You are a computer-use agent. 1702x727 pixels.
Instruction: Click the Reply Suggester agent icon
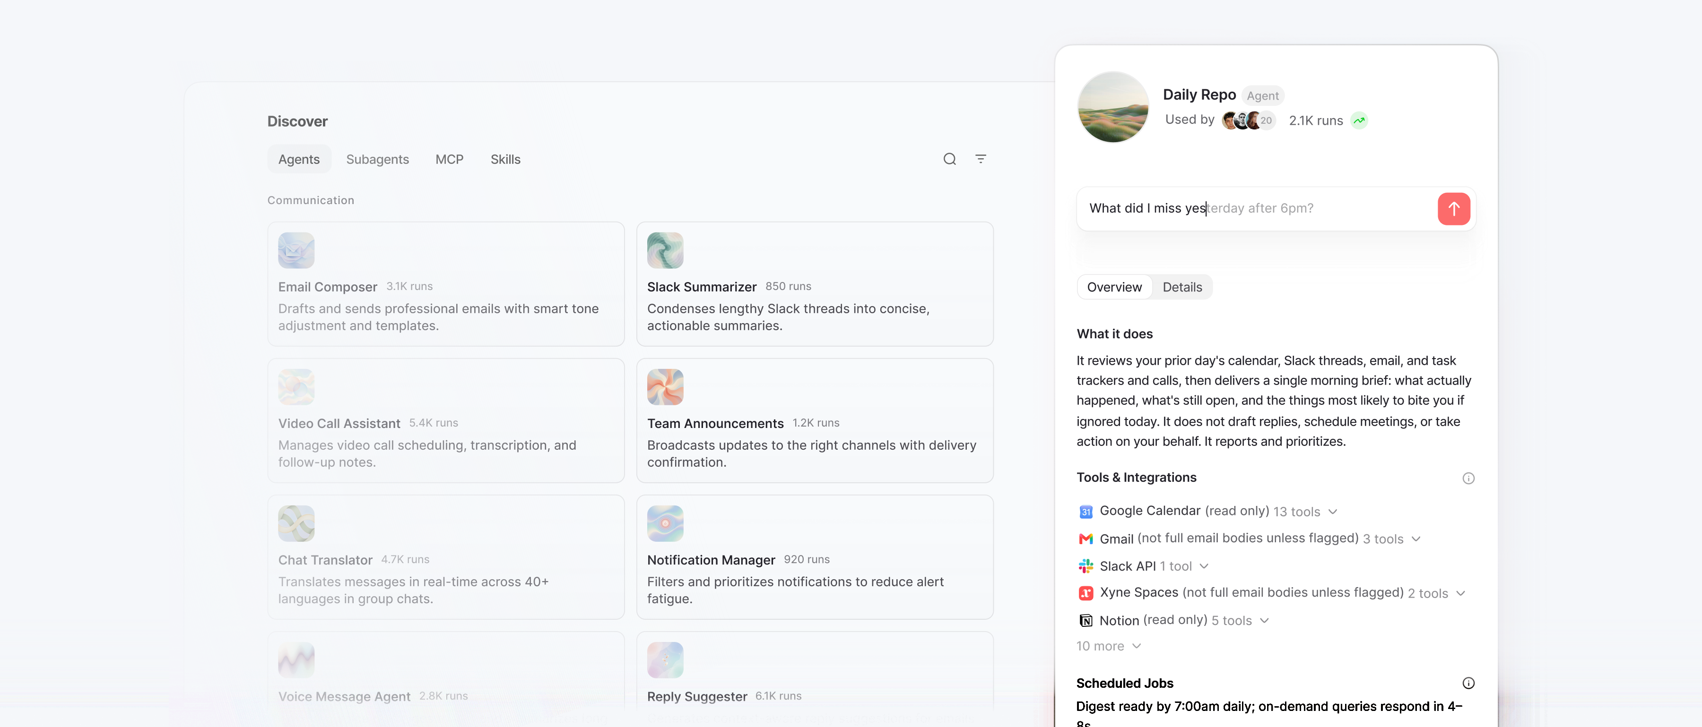pos(665,660)
